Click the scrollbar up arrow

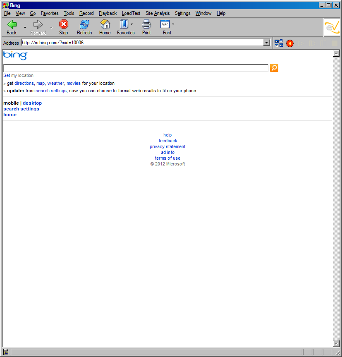point(336,53)
